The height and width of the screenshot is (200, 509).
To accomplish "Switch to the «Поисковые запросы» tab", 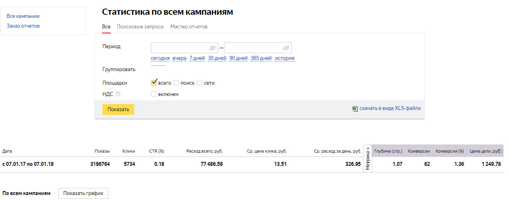I will (x=140, y=27).
